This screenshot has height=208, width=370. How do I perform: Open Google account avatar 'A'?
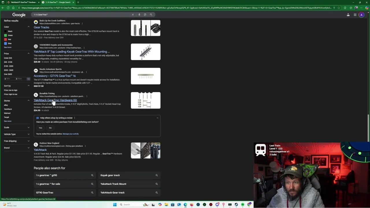click(x=361, y=15)
